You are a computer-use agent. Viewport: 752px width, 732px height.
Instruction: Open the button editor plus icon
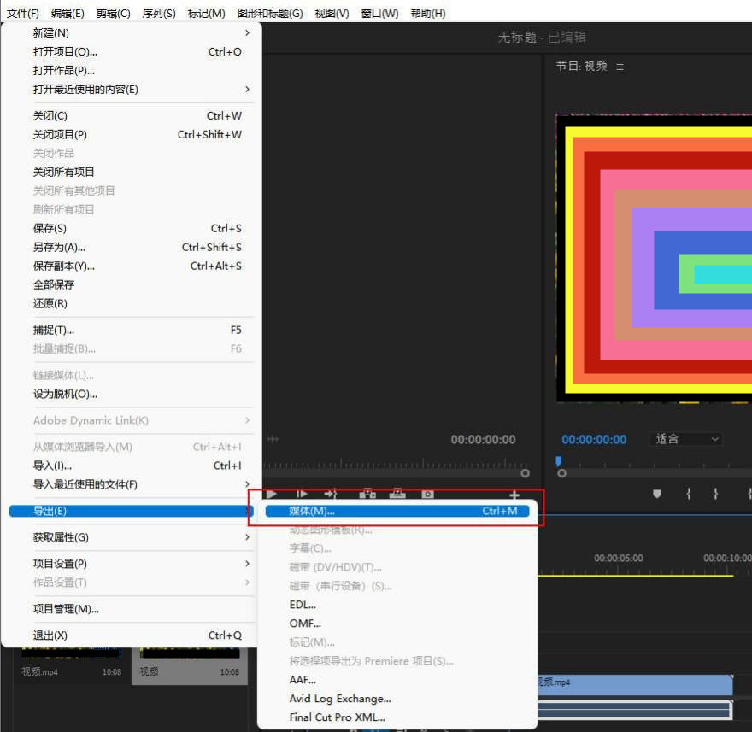(x=514, y=494)
